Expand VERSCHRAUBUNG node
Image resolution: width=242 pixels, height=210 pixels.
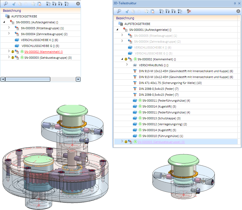(127, 65)
